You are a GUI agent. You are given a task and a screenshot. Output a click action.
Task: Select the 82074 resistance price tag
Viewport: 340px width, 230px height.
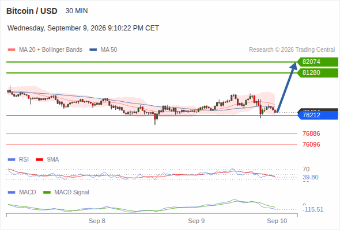click(318, 62)
